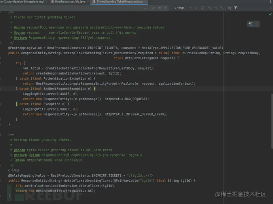Add selection for next occurrence

210,8
